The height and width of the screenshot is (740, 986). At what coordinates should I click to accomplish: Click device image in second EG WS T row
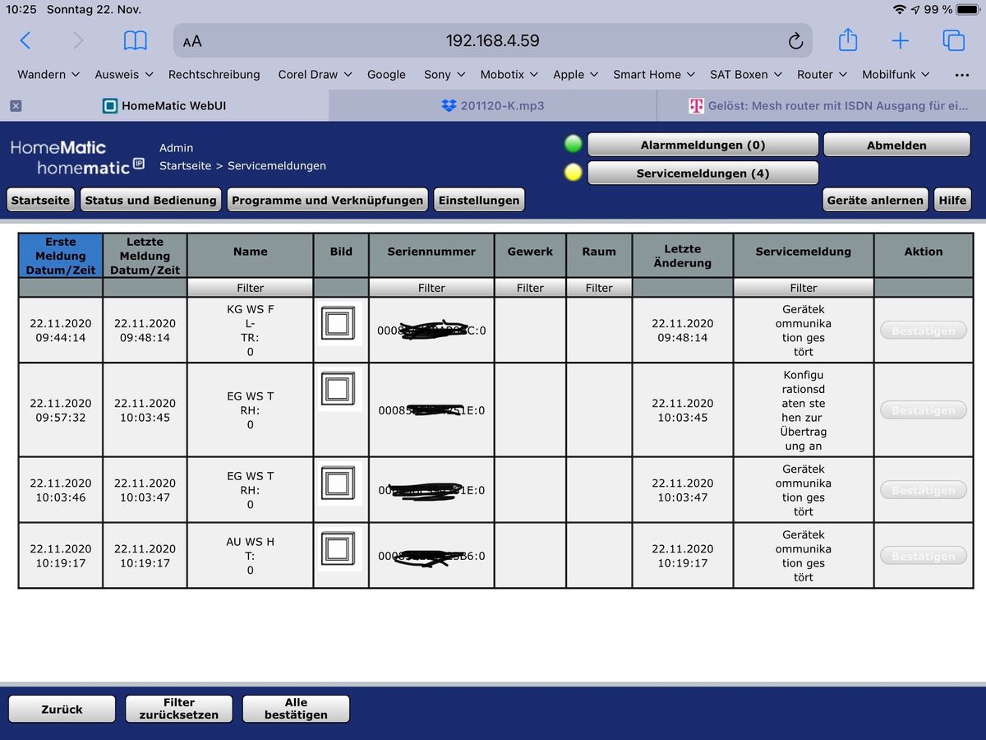[x=339, y=483]
